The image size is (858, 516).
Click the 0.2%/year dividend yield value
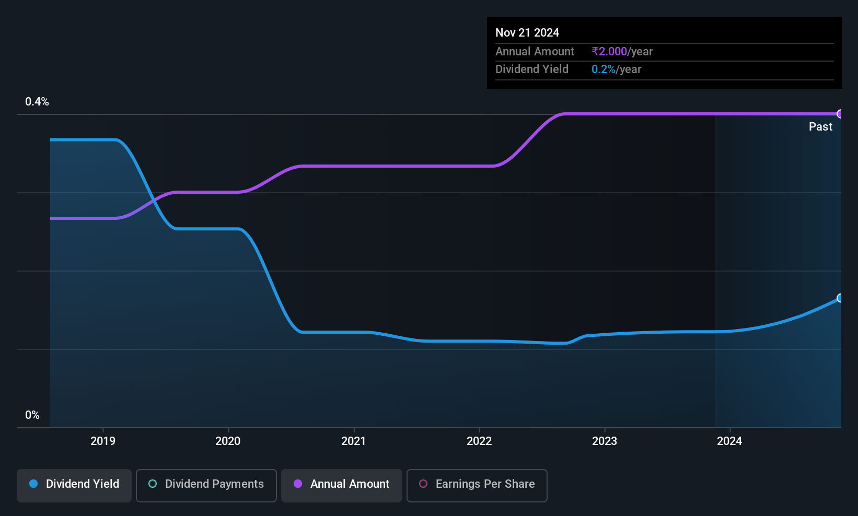tap(616, 69)
